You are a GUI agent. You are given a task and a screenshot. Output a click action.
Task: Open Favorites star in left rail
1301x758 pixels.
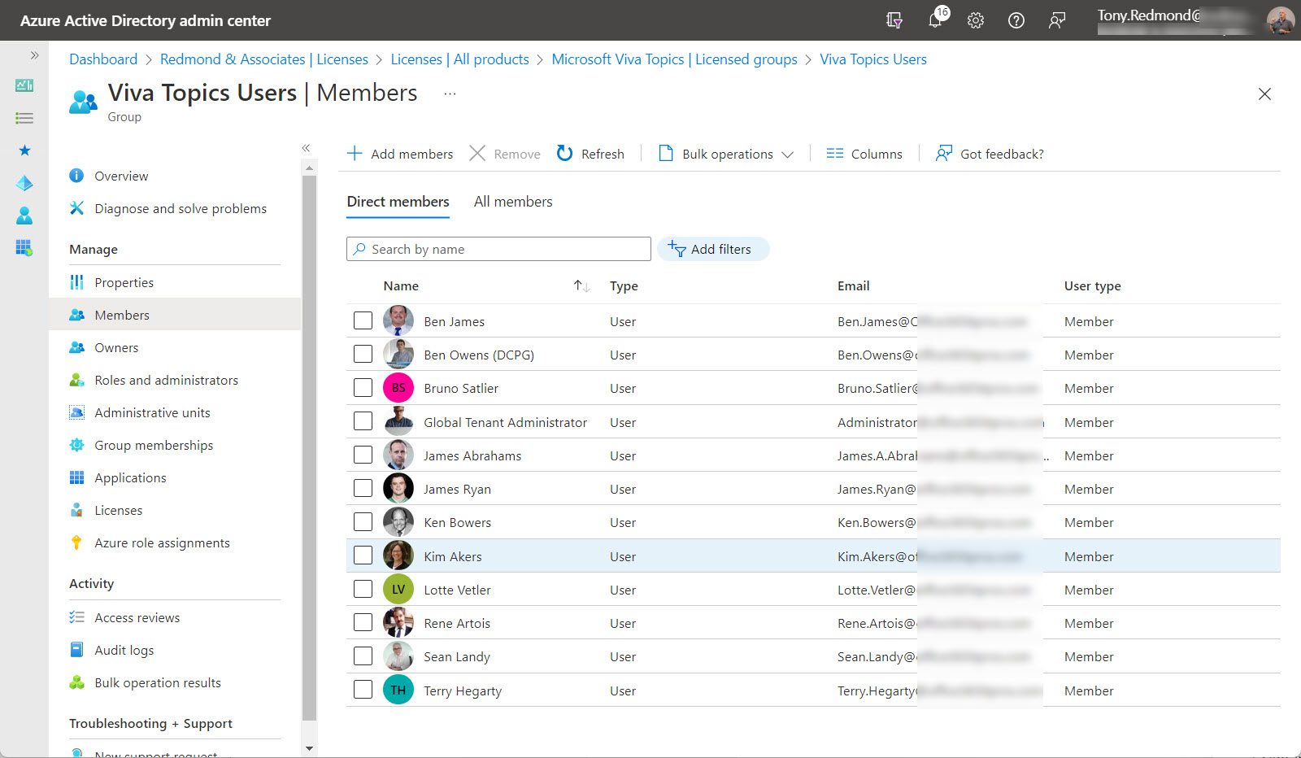point(24,150)
